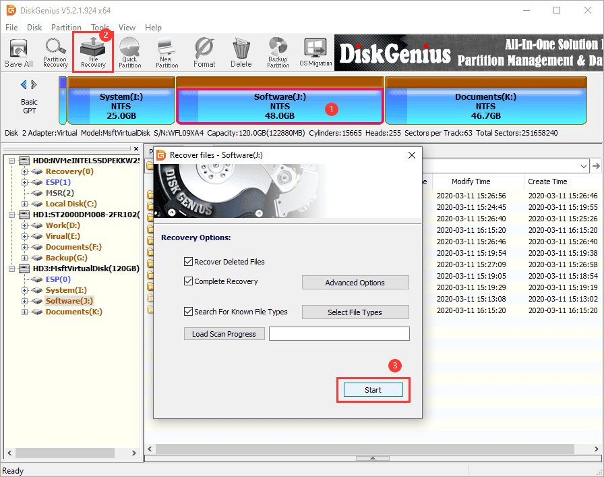
Task: Open the Partition Recovery tool
Action: tap(55, 53)
